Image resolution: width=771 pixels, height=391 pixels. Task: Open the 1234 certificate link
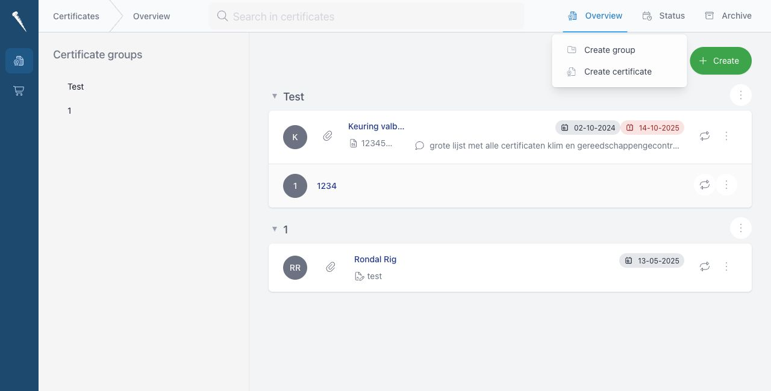point(326,186)
